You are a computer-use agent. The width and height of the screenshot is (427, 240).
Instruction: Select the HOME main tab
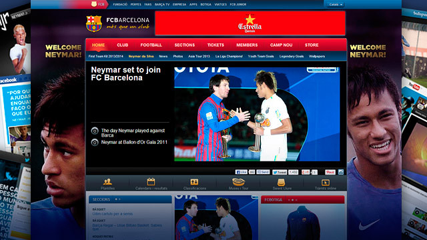[98, 45]
